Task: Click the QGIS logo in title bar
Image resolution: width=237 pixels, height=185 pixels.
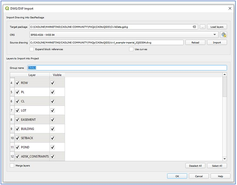Action: pyautogui.click(x=7, y=8)
